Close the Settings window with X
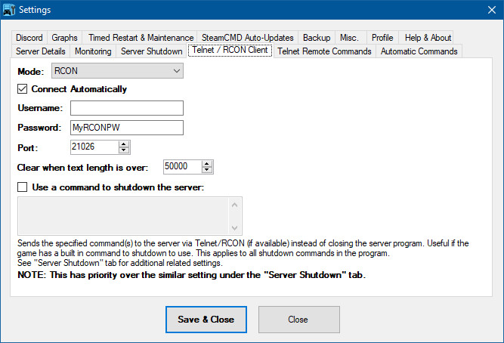 point(492,10)
